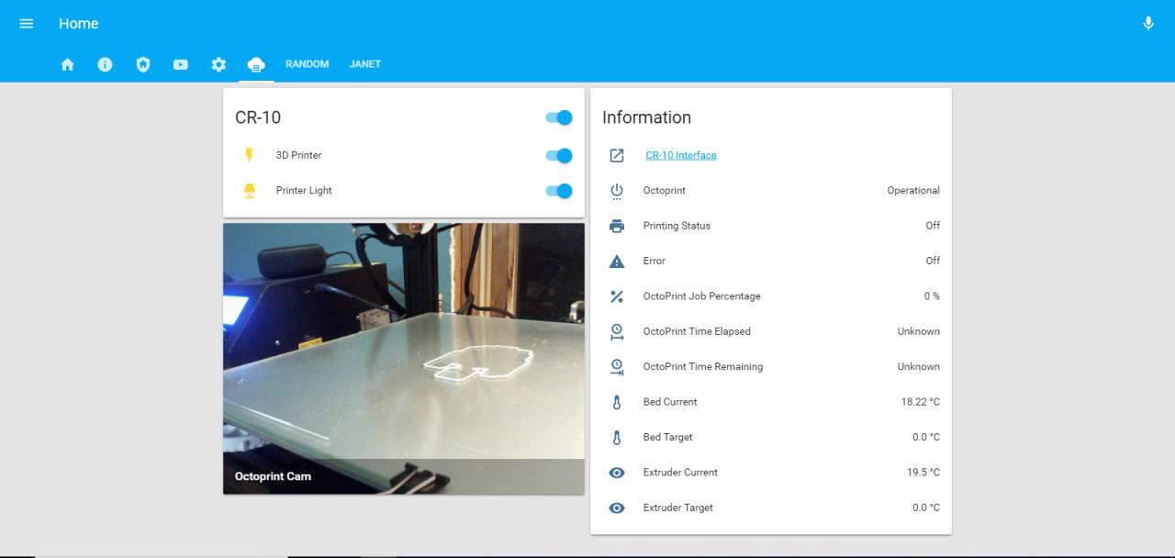
Task: Click the 3D Printer entity label
Action: pyautogui.click(x=298, y=155)
